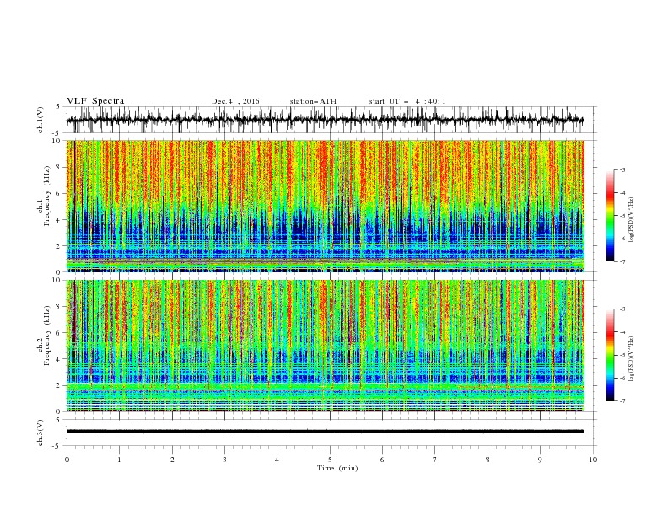
Task: Click the time-axis tick label "10"
Action: click(593, 460)
